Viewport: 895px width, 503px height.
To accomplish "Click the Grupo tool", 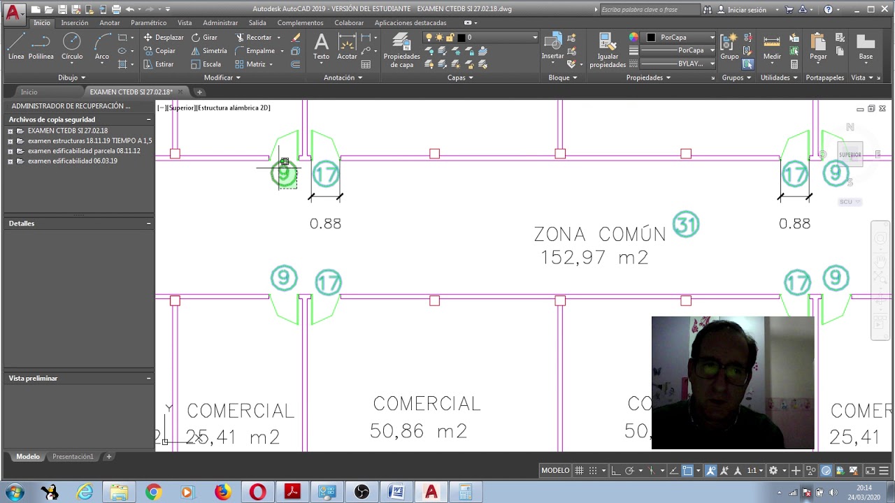I will (729, 46).
